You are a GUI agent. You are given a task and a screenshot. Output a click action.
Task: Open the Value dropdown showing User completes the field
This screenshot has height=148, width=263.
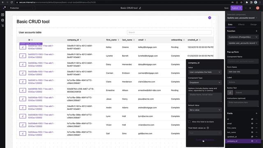205,72
